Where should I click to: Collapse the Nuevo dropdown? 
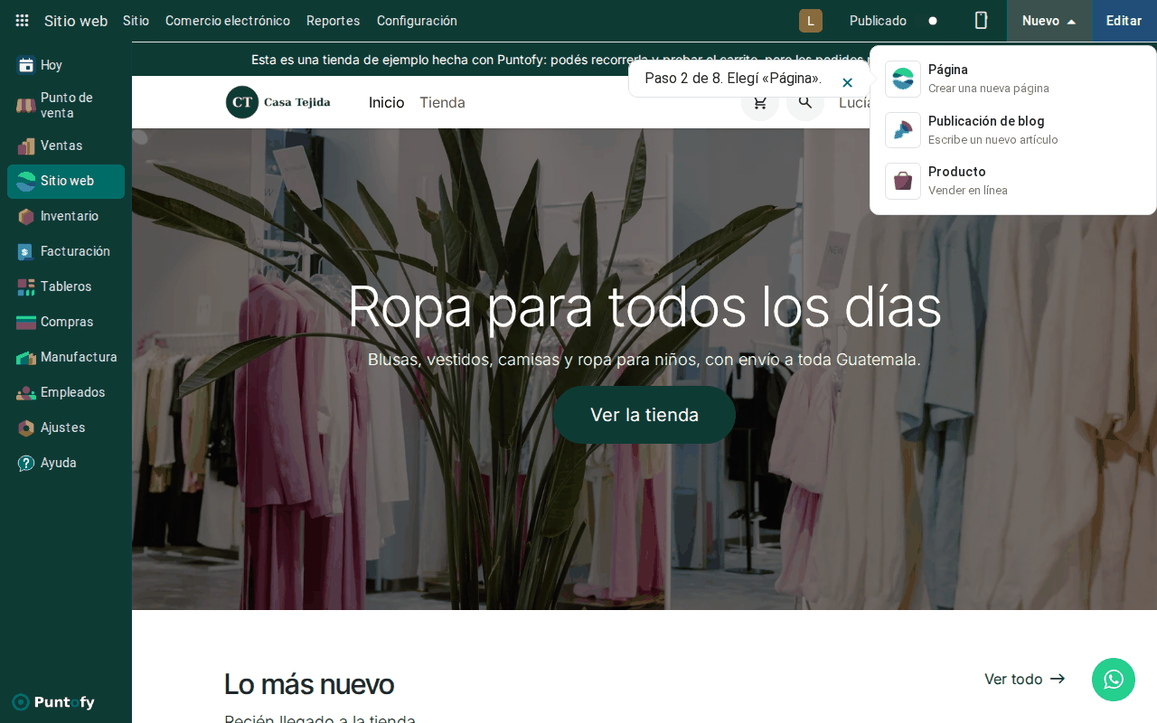(1049, 21)
